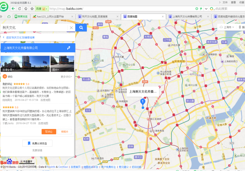This screenshot has height=171, width=245.
Task: Switch to the 刑天文化地图_百度搜索 tab
Action: (98, 16)
